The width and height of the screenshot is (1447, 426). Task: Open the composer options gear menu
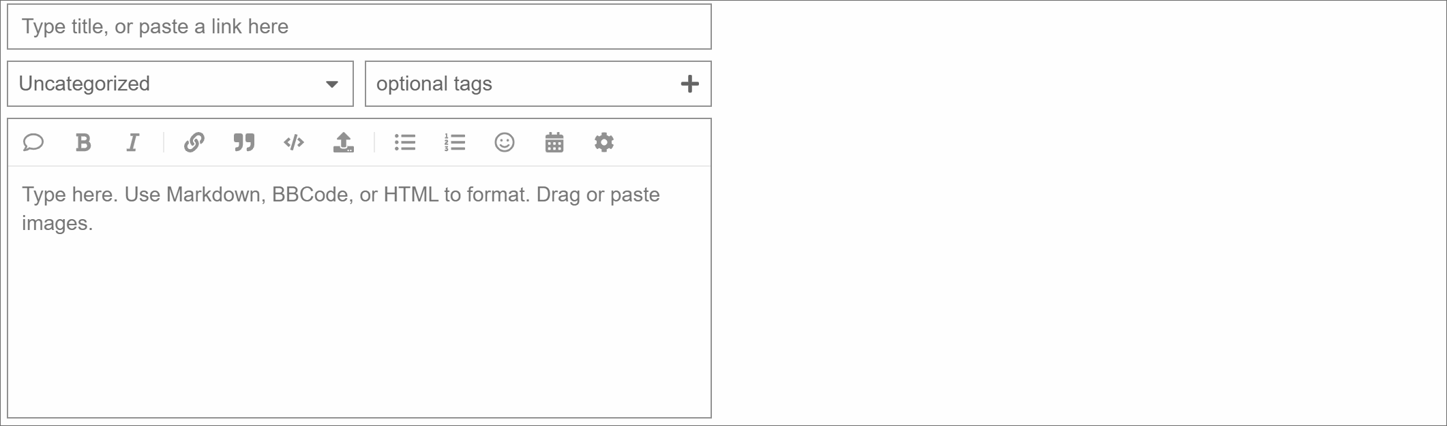point(604,142)
